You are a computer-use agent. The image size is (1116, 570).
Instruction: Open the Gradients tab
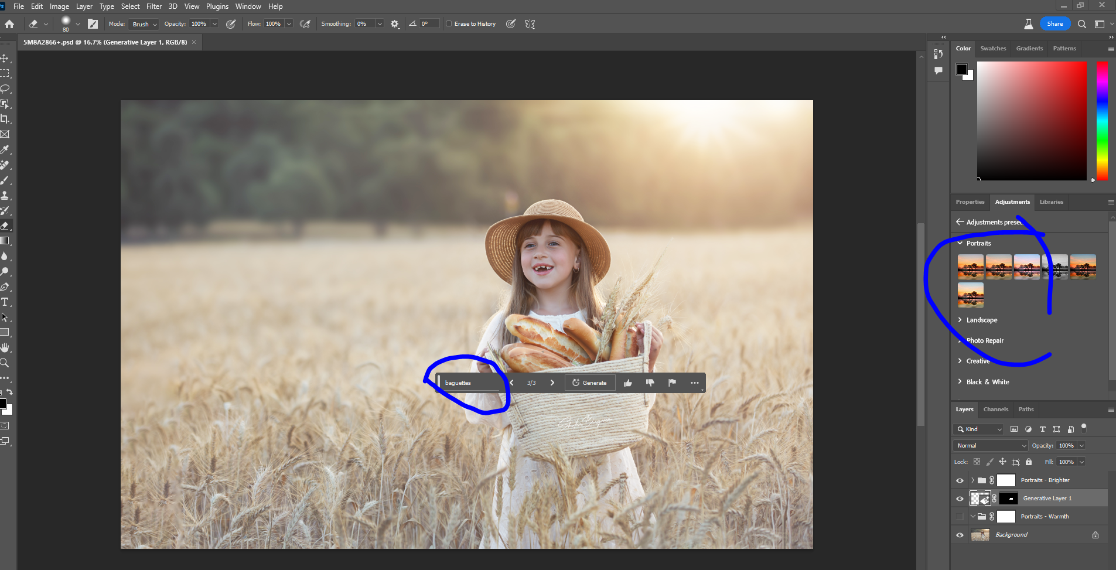pyautogui.click(x=1029, y=49)
